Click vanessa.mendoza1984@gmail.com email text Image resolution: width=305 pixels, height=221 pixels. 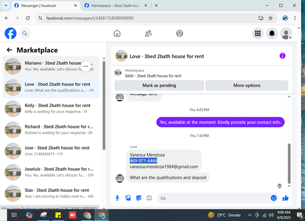coord(163,167)
